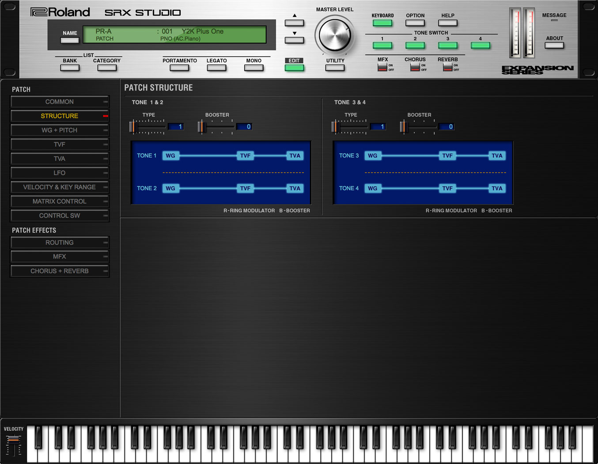This screenshot has height=464, width=598.
Task: Select the TVF patch section
Action: coord(60,145)
